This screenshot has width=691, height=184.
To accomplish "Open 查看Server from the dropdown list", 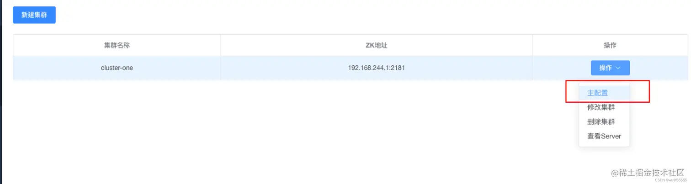I will [x=604, y=136].
